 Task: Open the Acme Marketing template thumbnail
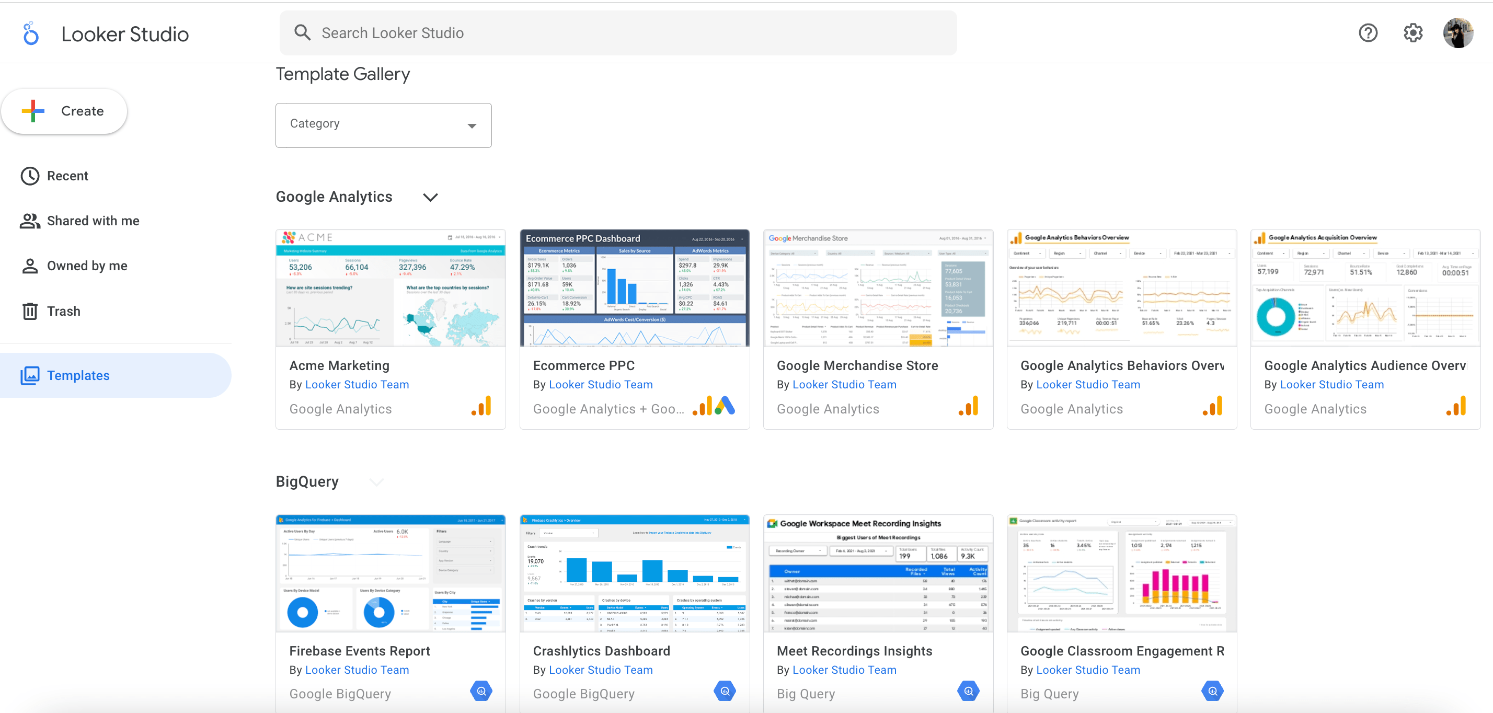391,288
